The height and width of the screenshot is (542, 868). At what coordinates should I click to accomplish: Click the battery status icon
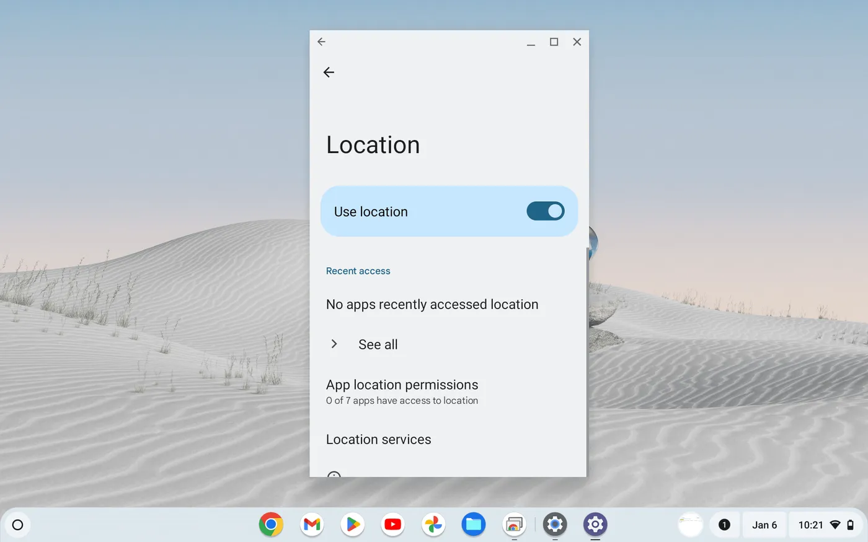coord(850,525)
